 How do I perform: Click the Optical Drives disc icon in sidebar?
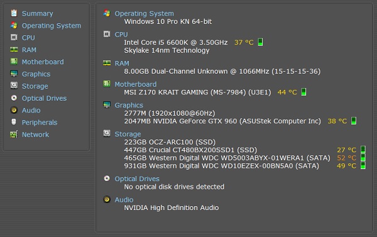click(14, 97)
